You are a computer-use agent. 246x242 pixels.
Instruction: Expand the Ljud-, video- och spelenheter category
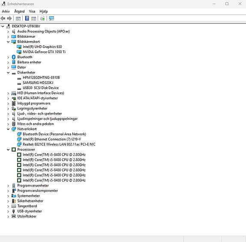[x=8, y=114]
